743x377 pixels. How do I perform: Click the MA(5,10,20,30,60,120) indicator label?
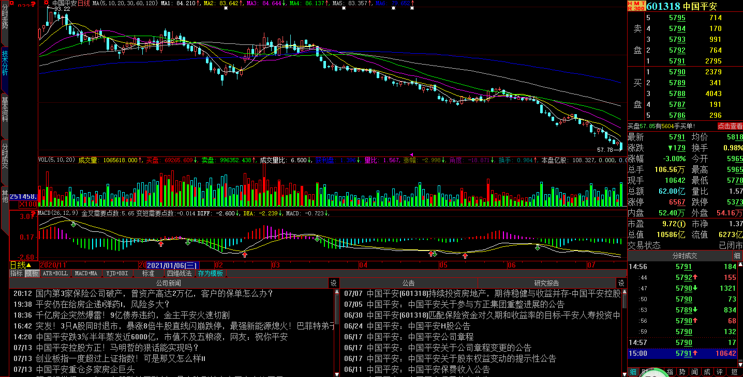[x=125, y=3]
